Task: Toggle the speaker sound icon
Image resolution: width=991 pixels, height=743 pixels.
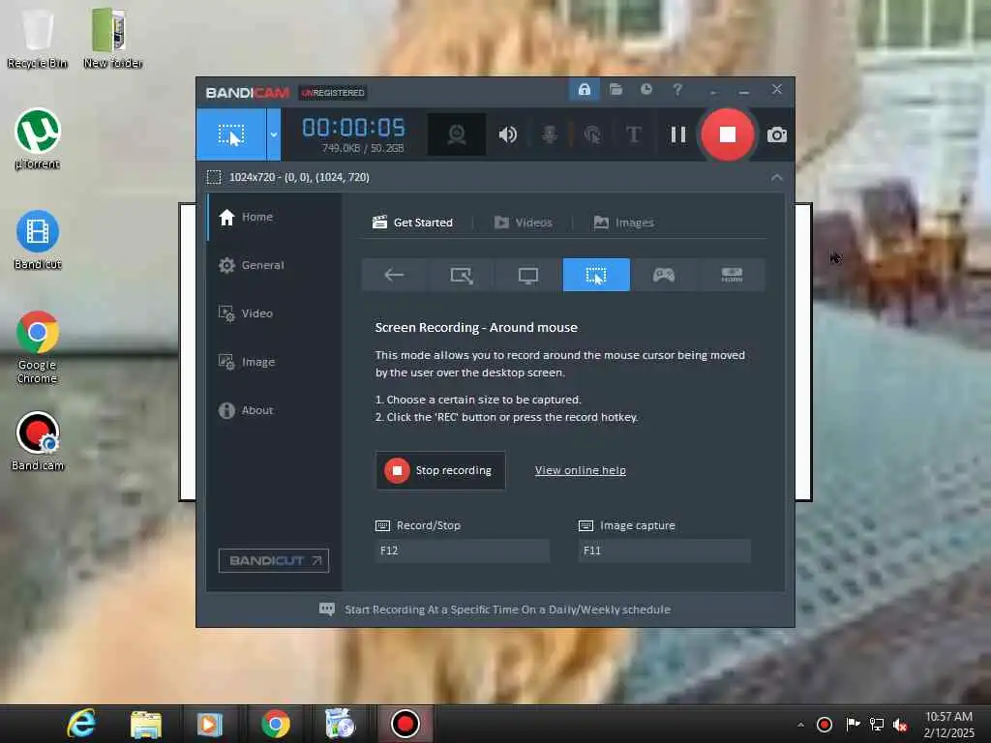Action: [507, 134]
